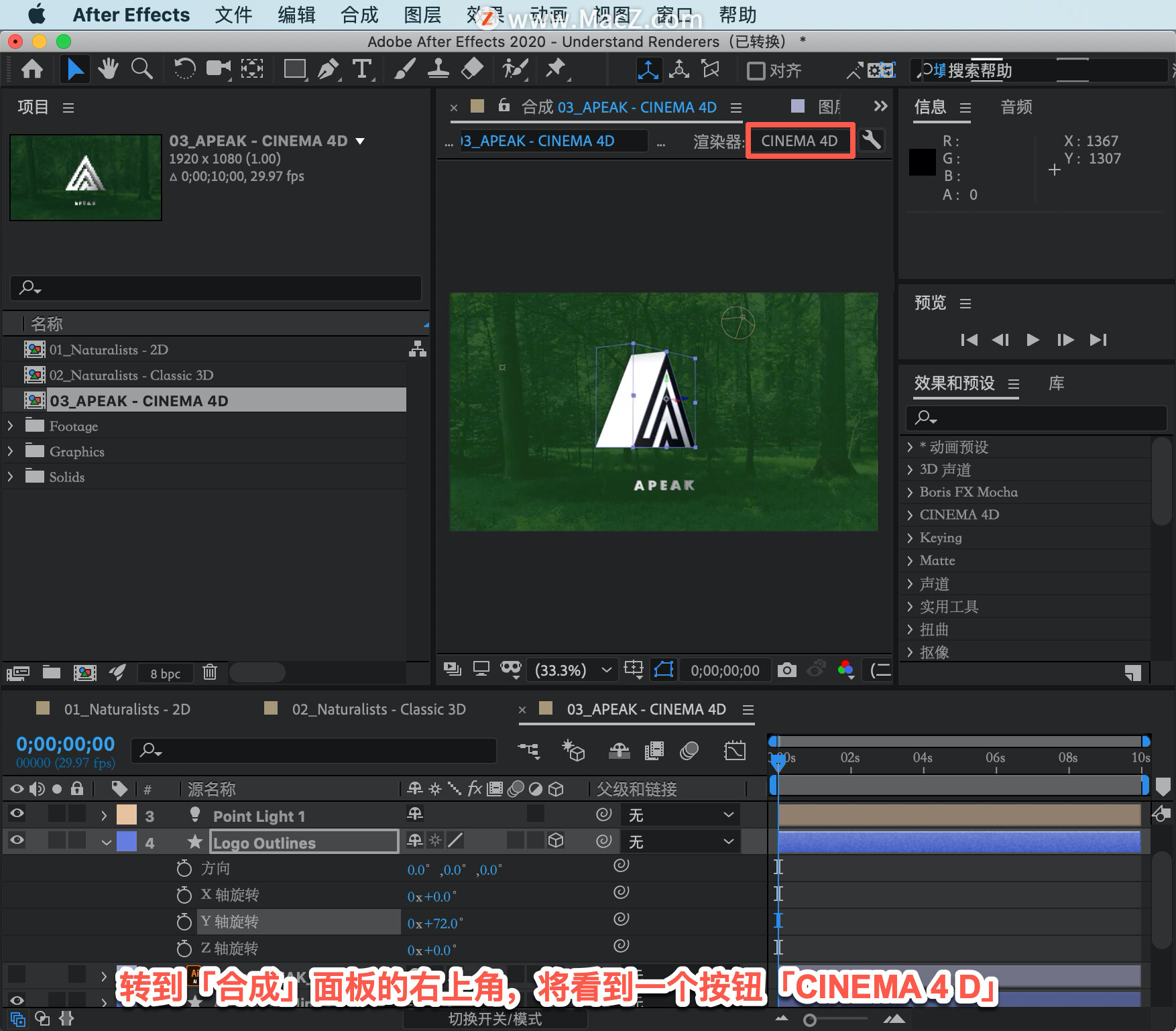Click the 8 bpc color depth button

(x=165, y=673)
